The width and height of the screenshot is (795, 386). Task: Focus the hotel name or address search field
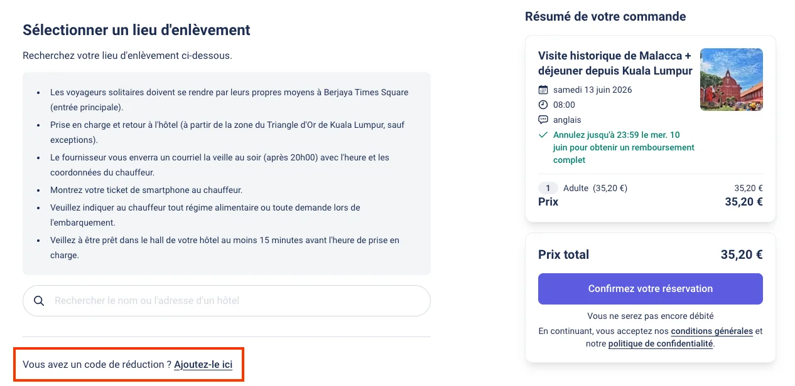pos(227,301)
